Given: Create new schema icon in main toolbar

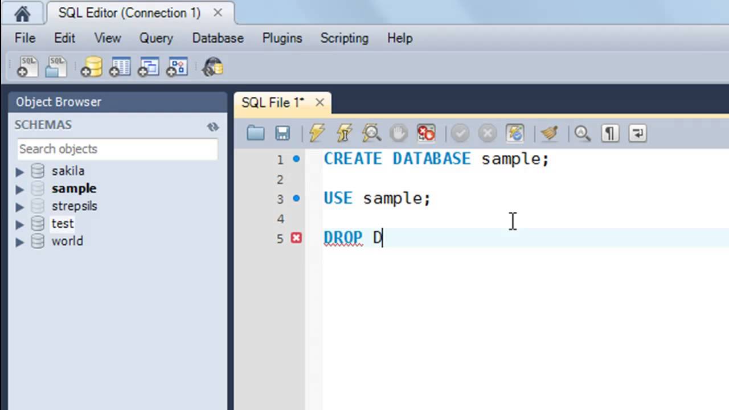Looking at the screenshot, I should click(91, 67).
